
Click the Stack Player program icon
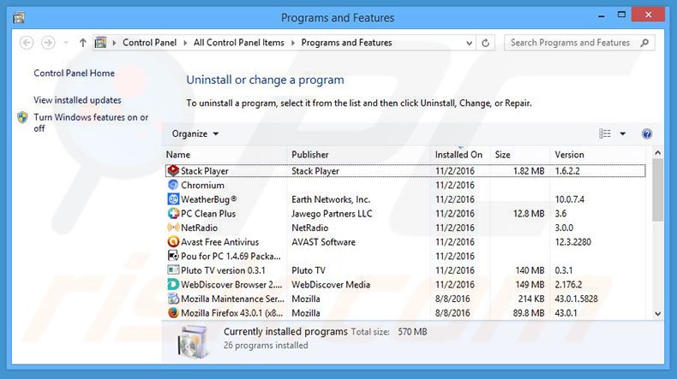(x=173, y=171)
